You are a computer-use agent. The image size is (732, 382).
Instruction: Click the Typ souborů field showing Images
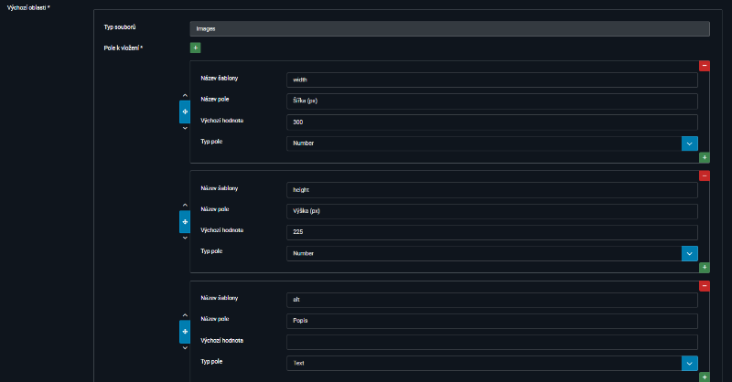click(x=449, y=28)
